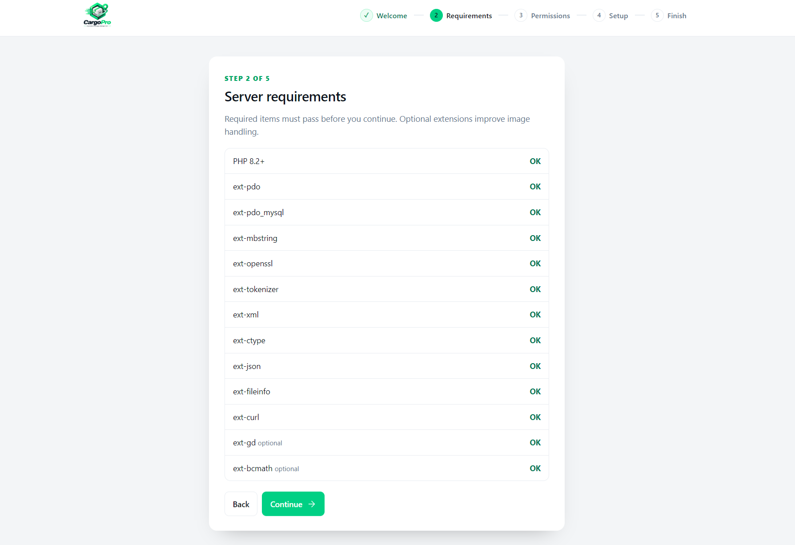Select the ext-ctype entry
The image size is (795, 545).
[x=387, y=341]
